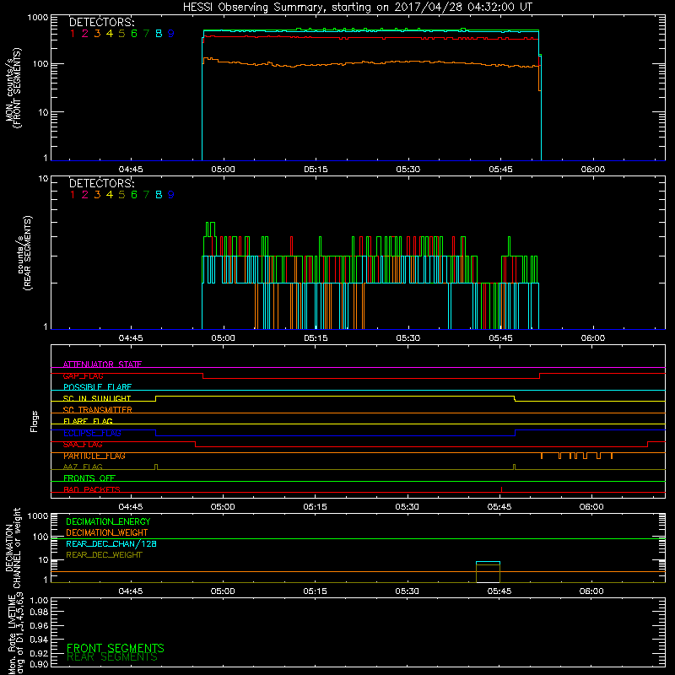This screenshot has height=675, width=675.
Task: Click the ECLIPSE_FLAG label
Action: coord(92,433)
